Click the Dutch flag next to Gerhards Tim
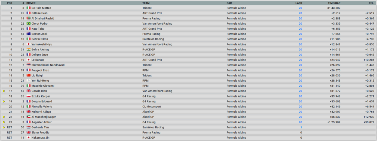Screen dimensions: 377x141 pyautogui.click(x=29, y=127)
